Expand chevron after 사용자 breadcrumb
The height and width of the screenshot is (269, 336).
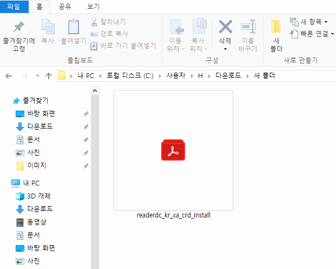pos(192,76)
